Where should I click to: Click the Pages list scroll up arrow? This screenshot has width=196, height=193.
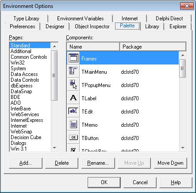click(54, 46)
